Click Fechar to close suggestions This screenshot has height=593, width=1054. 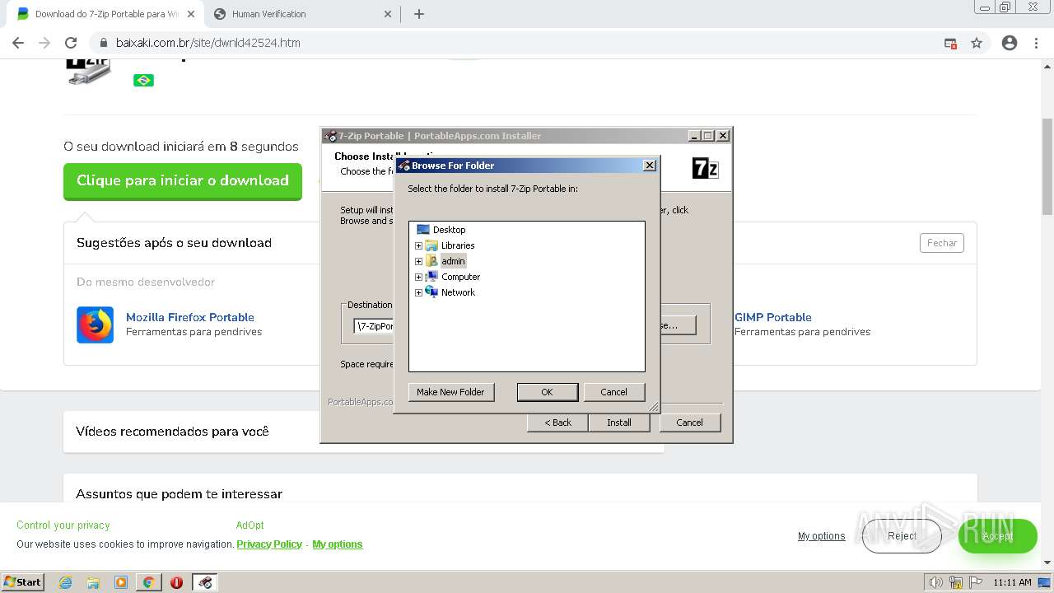[942, 243]
